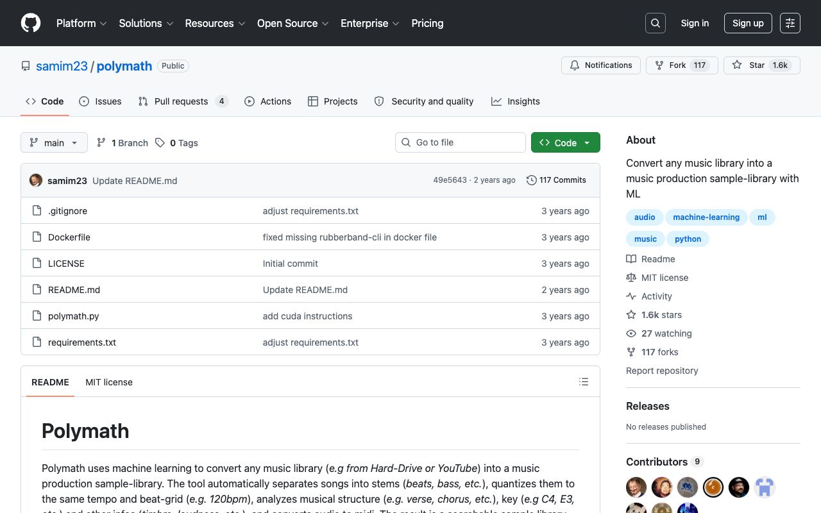821x513 pixels.
Task: Expand the Enterprise menu
Action: coord(370,23)
